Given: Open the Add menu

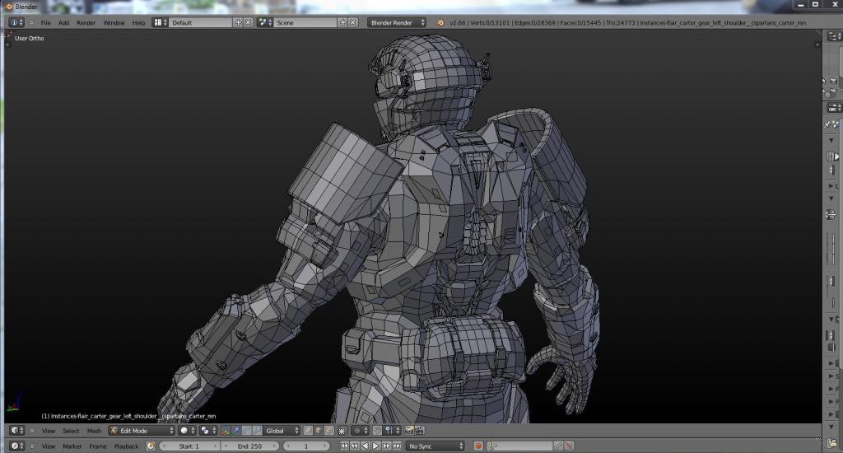Looking at the screenshot, I should [x=63, y=22].
